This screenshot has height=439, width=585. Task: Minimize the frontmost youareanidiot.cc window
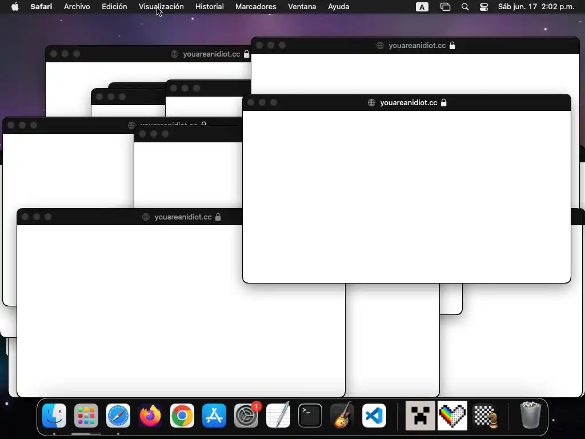pyautogui.click(x=262, y=102)
